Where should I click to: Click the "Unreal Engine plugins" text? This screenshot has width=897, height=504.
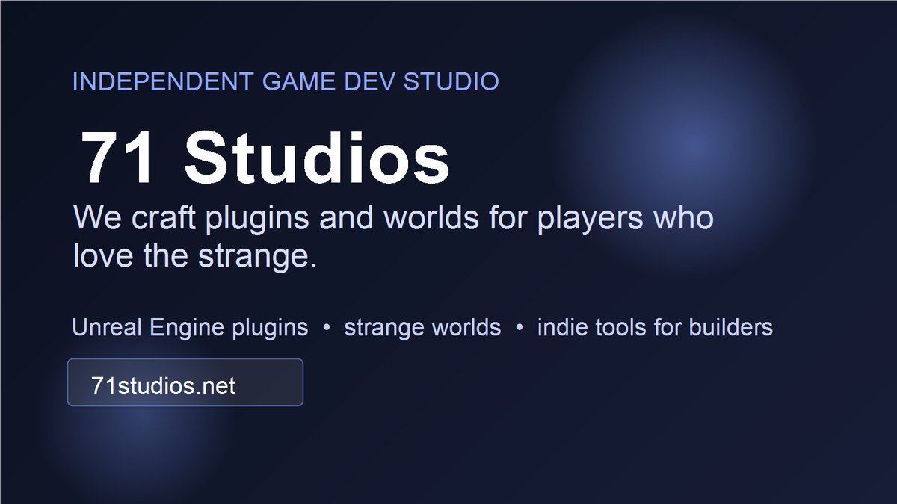tap(190, 327)
